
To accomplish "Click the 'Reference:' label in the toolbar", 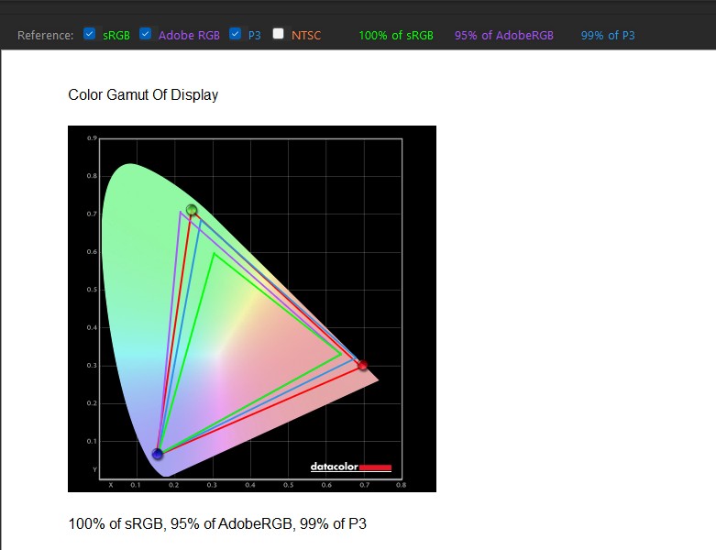I will pos(46,36).
